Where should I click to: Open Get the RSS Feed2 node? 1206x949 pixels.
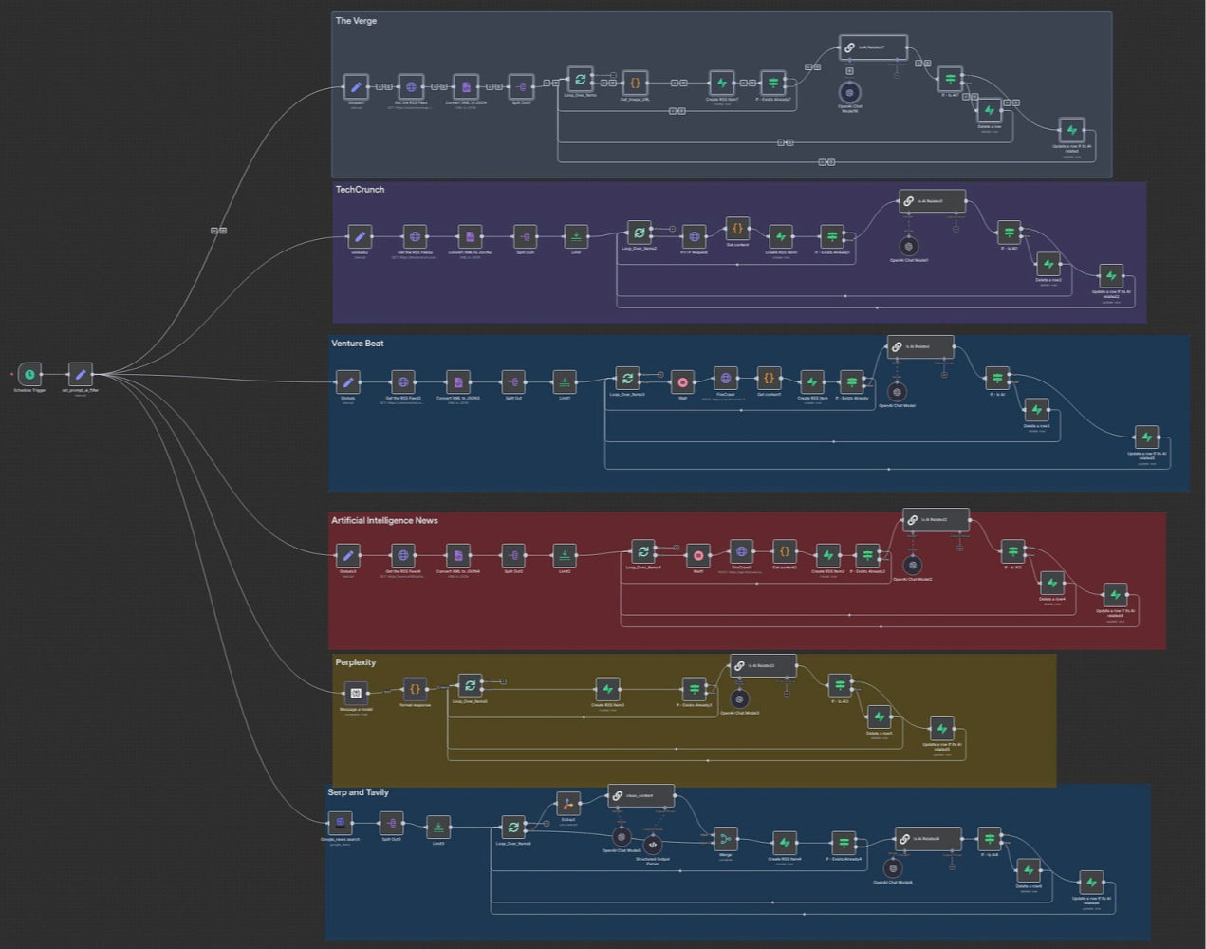click(415, 237)
